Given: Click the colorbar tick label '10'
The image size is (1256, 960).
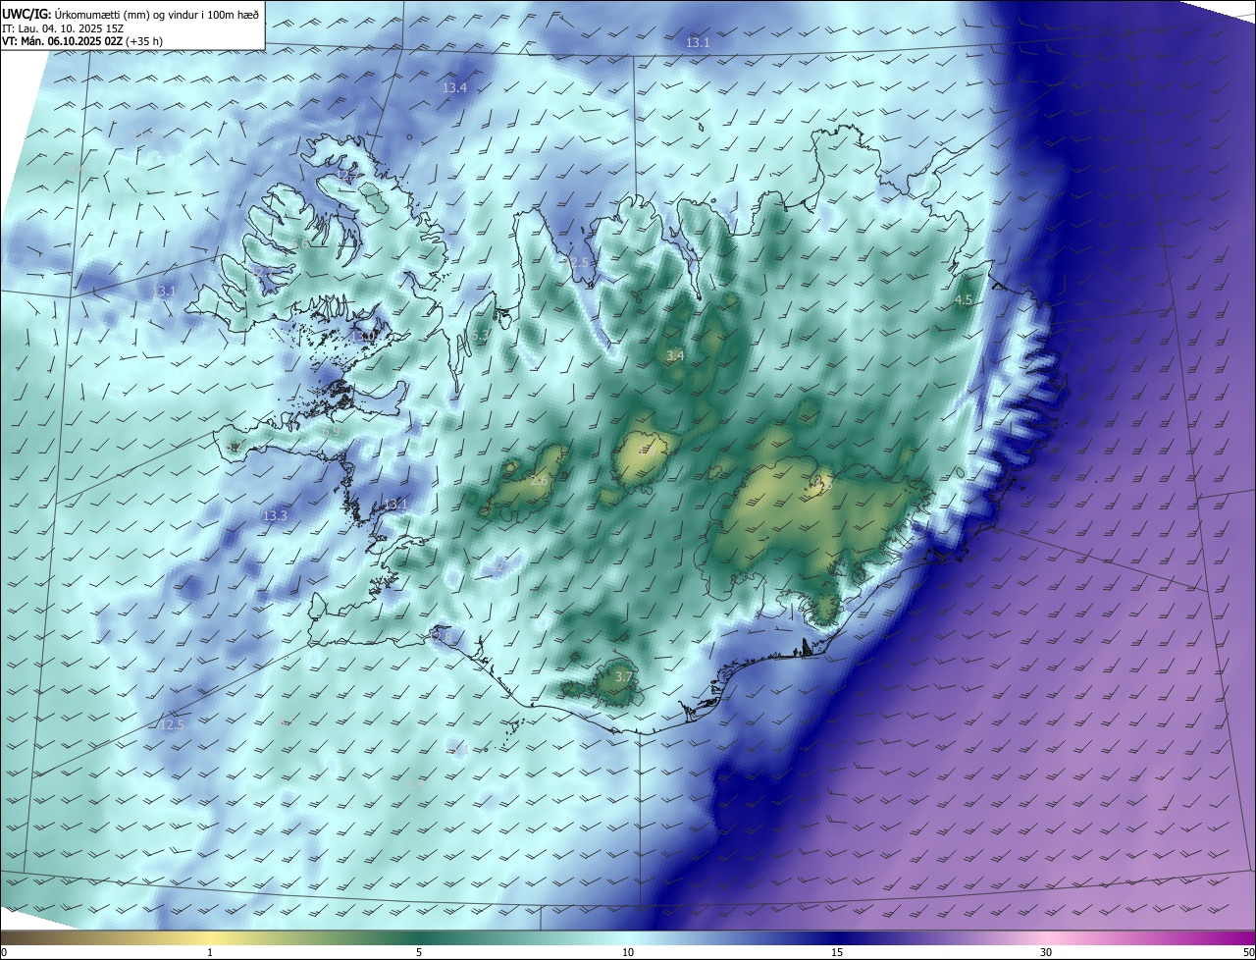Looking at the screenshot, I should tap(628, 952).
